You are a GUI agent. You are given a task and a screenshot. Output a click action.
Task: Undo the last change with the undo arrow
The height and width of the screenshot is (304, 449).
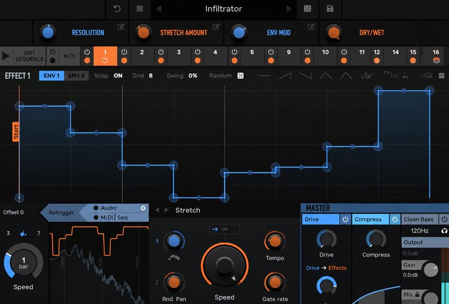pyautogui.click(x=117, y=9)
